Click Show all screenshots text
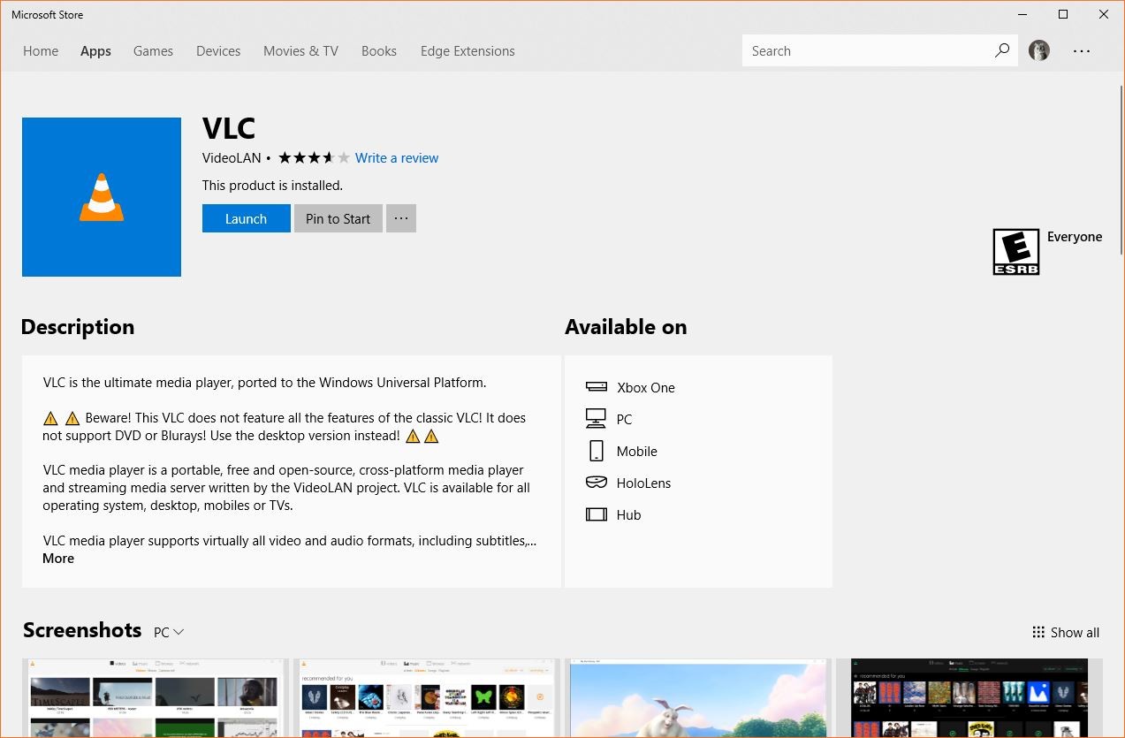This screenshot has width=1125, height=738. tap(1075, 632)
